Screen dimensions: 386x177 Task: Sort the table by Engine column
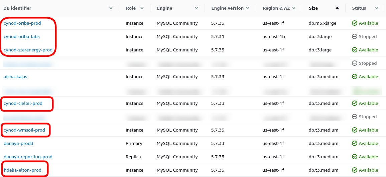tap(197, 8)
